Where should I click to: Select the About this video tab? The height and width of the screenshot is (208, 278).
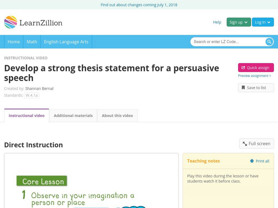(x=117, y=115)
